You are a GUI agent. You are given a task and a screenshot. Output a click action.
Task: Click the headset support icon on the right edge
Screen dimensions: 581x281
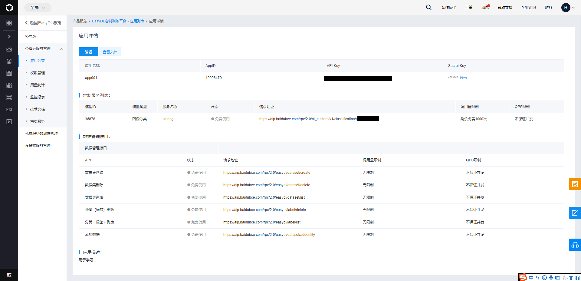[x=575, y=245]
